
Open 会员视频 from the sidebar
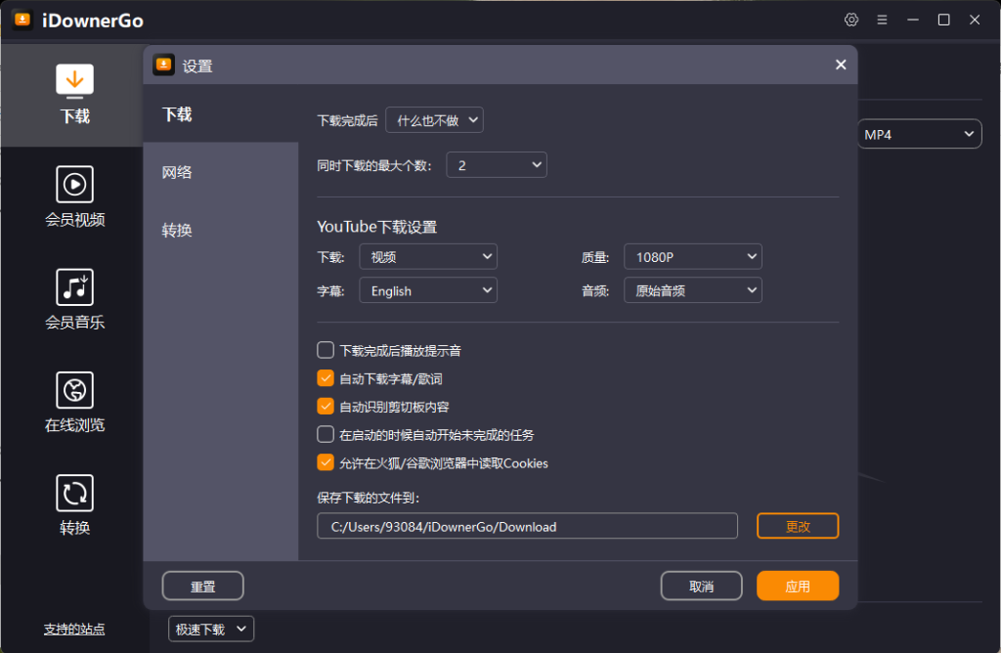point(73,184)
